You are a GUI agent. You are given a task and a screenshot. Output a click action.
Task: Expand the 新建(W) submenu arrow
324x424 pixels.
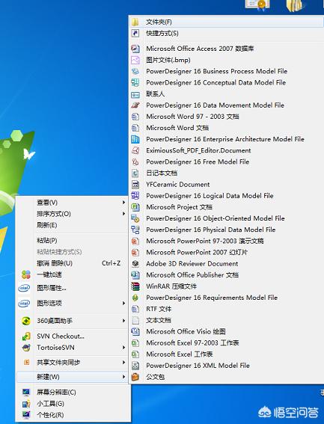tap(123, 377)
